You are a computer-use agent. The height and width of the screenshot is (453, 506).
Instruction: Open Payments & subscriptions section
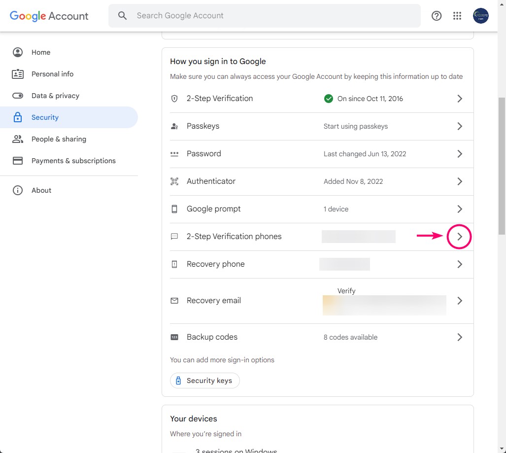pyautogui.click(x=69, y=161)
